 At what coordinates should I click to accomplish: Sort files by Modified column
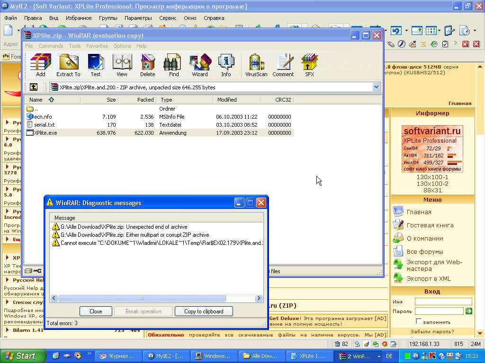(237, 100)
